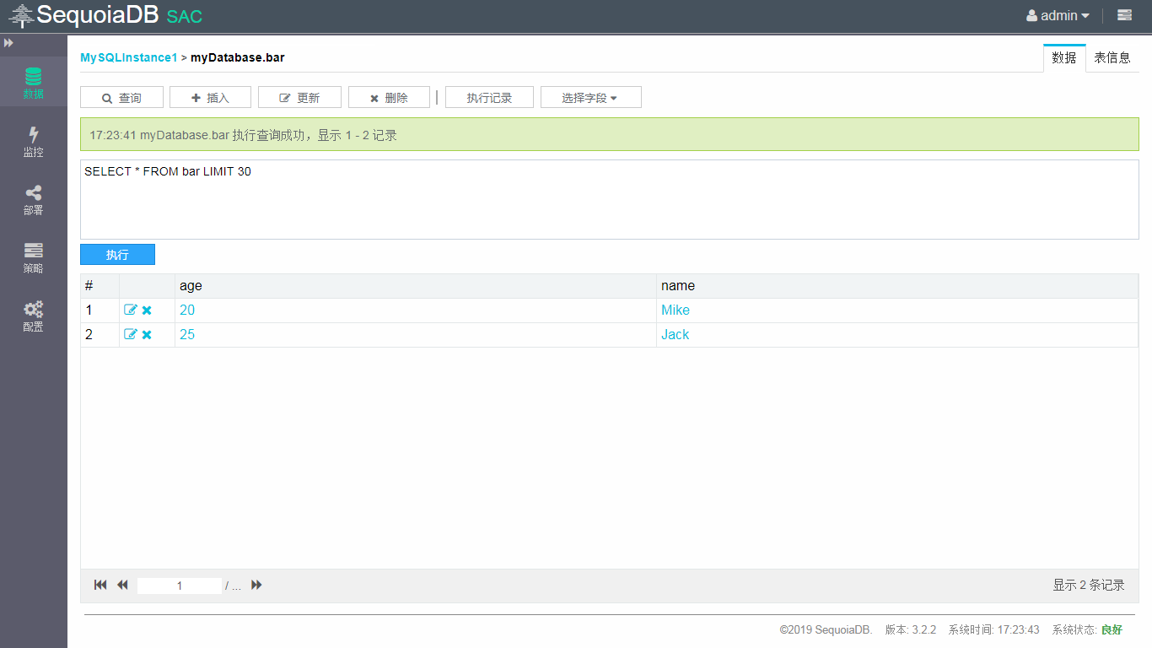Screen dimensions: 1152x648
Task: Click the server icon in top-right header
Action: pyautogui.click(x=1124, y=15)
